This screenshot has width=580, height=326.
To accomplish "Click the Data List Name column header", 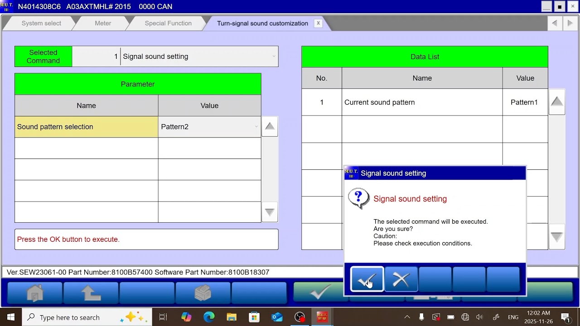I will pyautogui.click(x=422, y=78).
